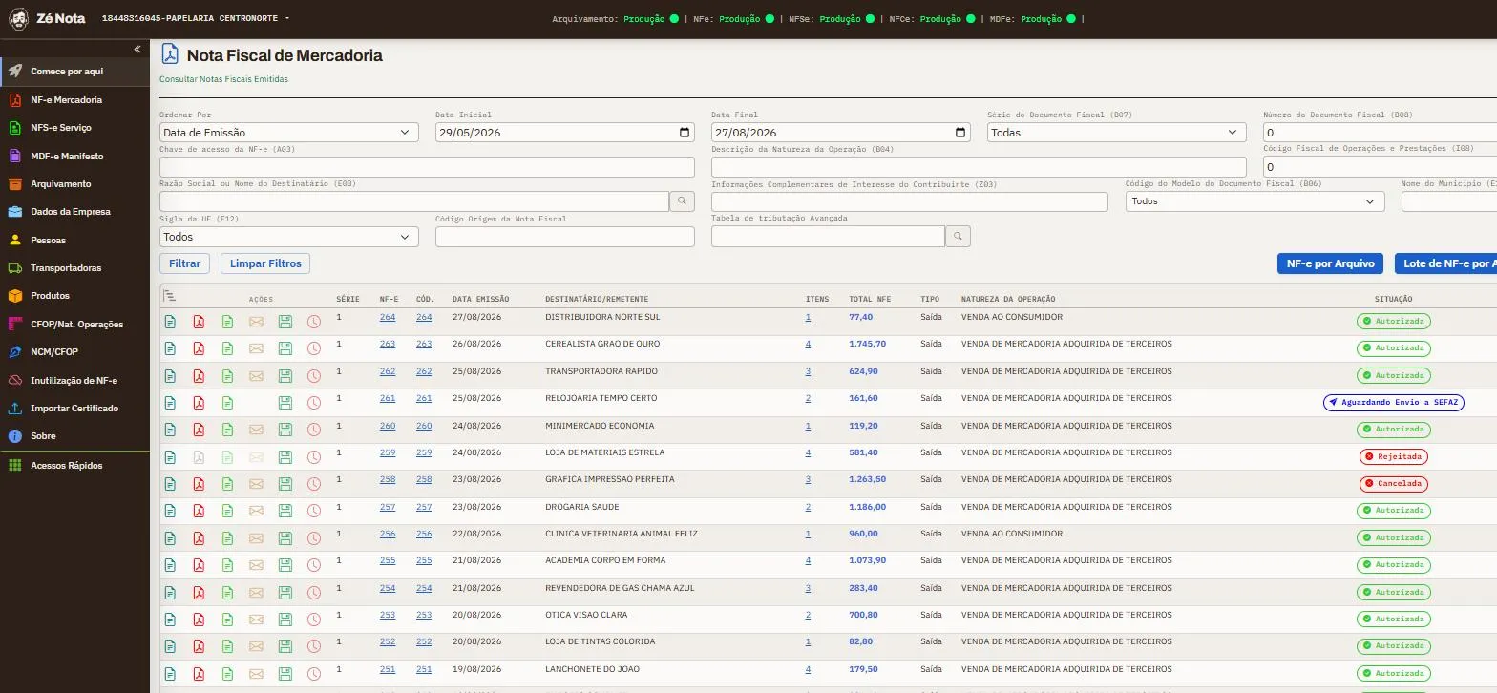The height and width of the screenshot is (693, 1497).
Task: Click the floppy disk icon in the CLINICA VETERINARIA row
Action: tap(285, 538)
